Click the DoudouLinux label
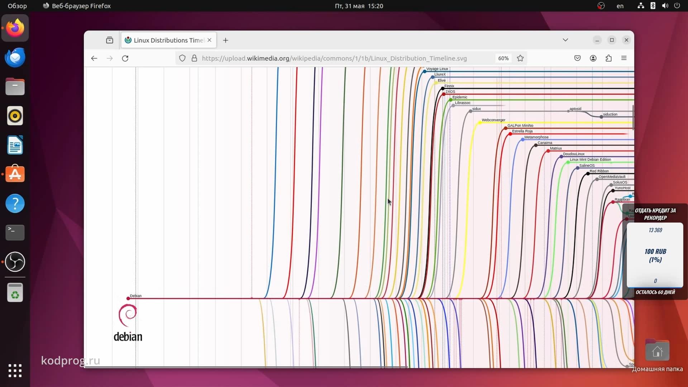Screen dimensions: 688x387 click(x=573, y=154)
